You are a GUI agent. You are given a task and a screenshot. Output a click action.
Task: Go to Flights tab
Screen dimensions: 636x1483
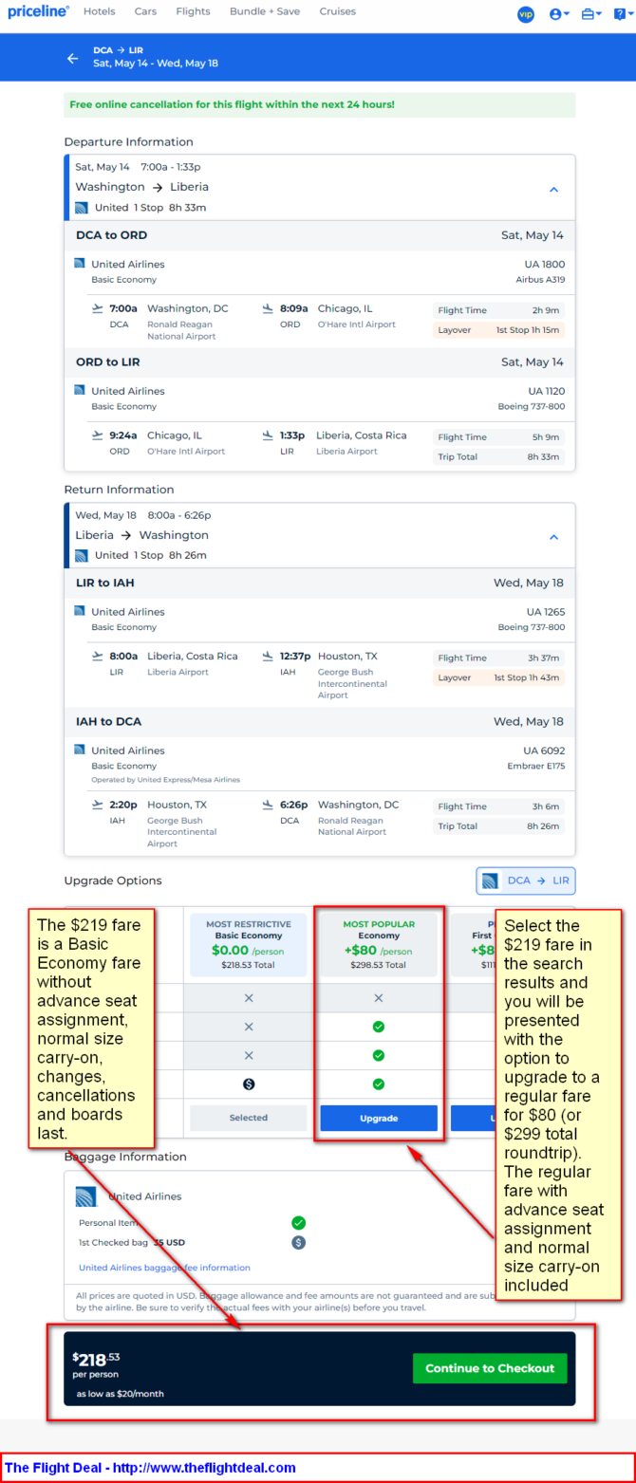pyautogui.click(x=194, y=12)
